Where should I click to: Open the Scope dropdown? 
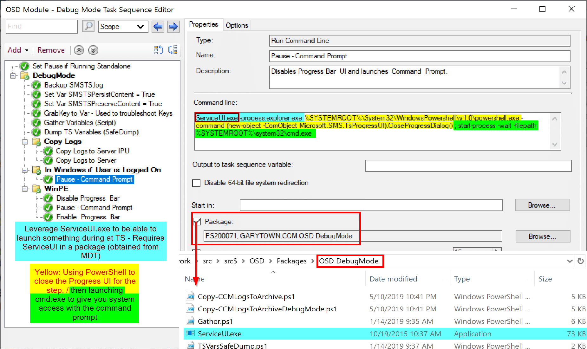(x=123, y=27)
